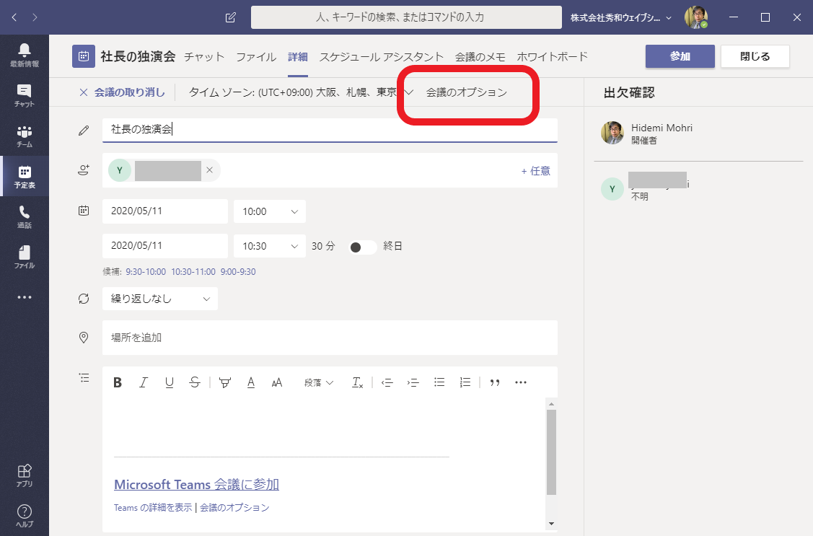Image resolution: width=813 pixels, height=536 pixels.
Task: Click the 参加 join button
Action: click(680, 56)
